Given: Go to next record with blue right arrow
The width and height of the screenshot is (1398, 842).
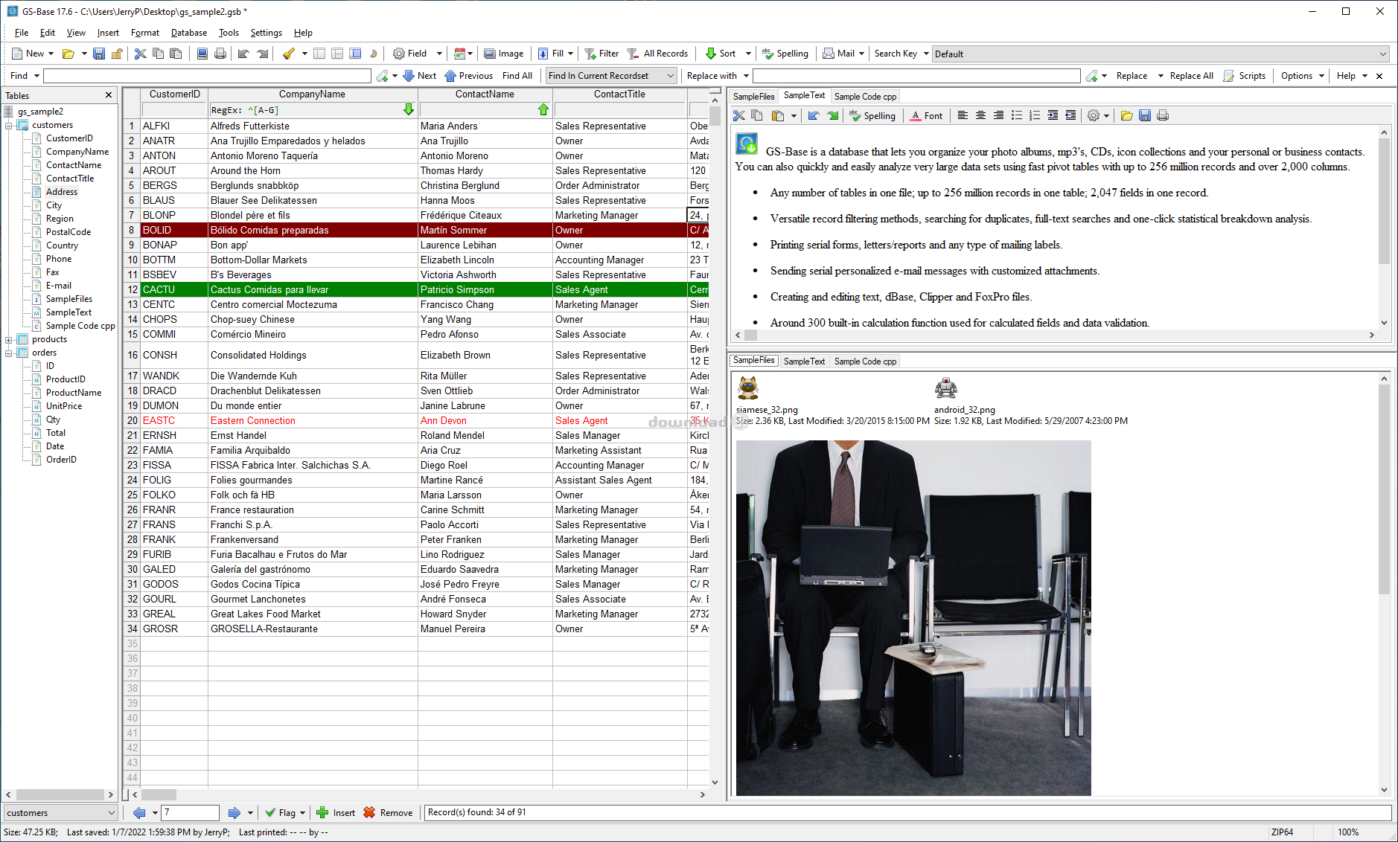Looking at the screenshot, I should 234,813.
